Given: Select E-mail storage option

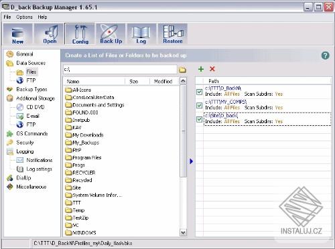Looking at the screenshot, I should point(33,116).
